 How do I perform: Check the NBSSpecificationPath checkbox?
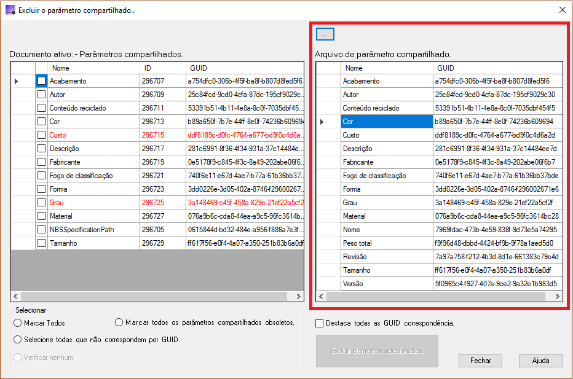(x=41, y=229)
